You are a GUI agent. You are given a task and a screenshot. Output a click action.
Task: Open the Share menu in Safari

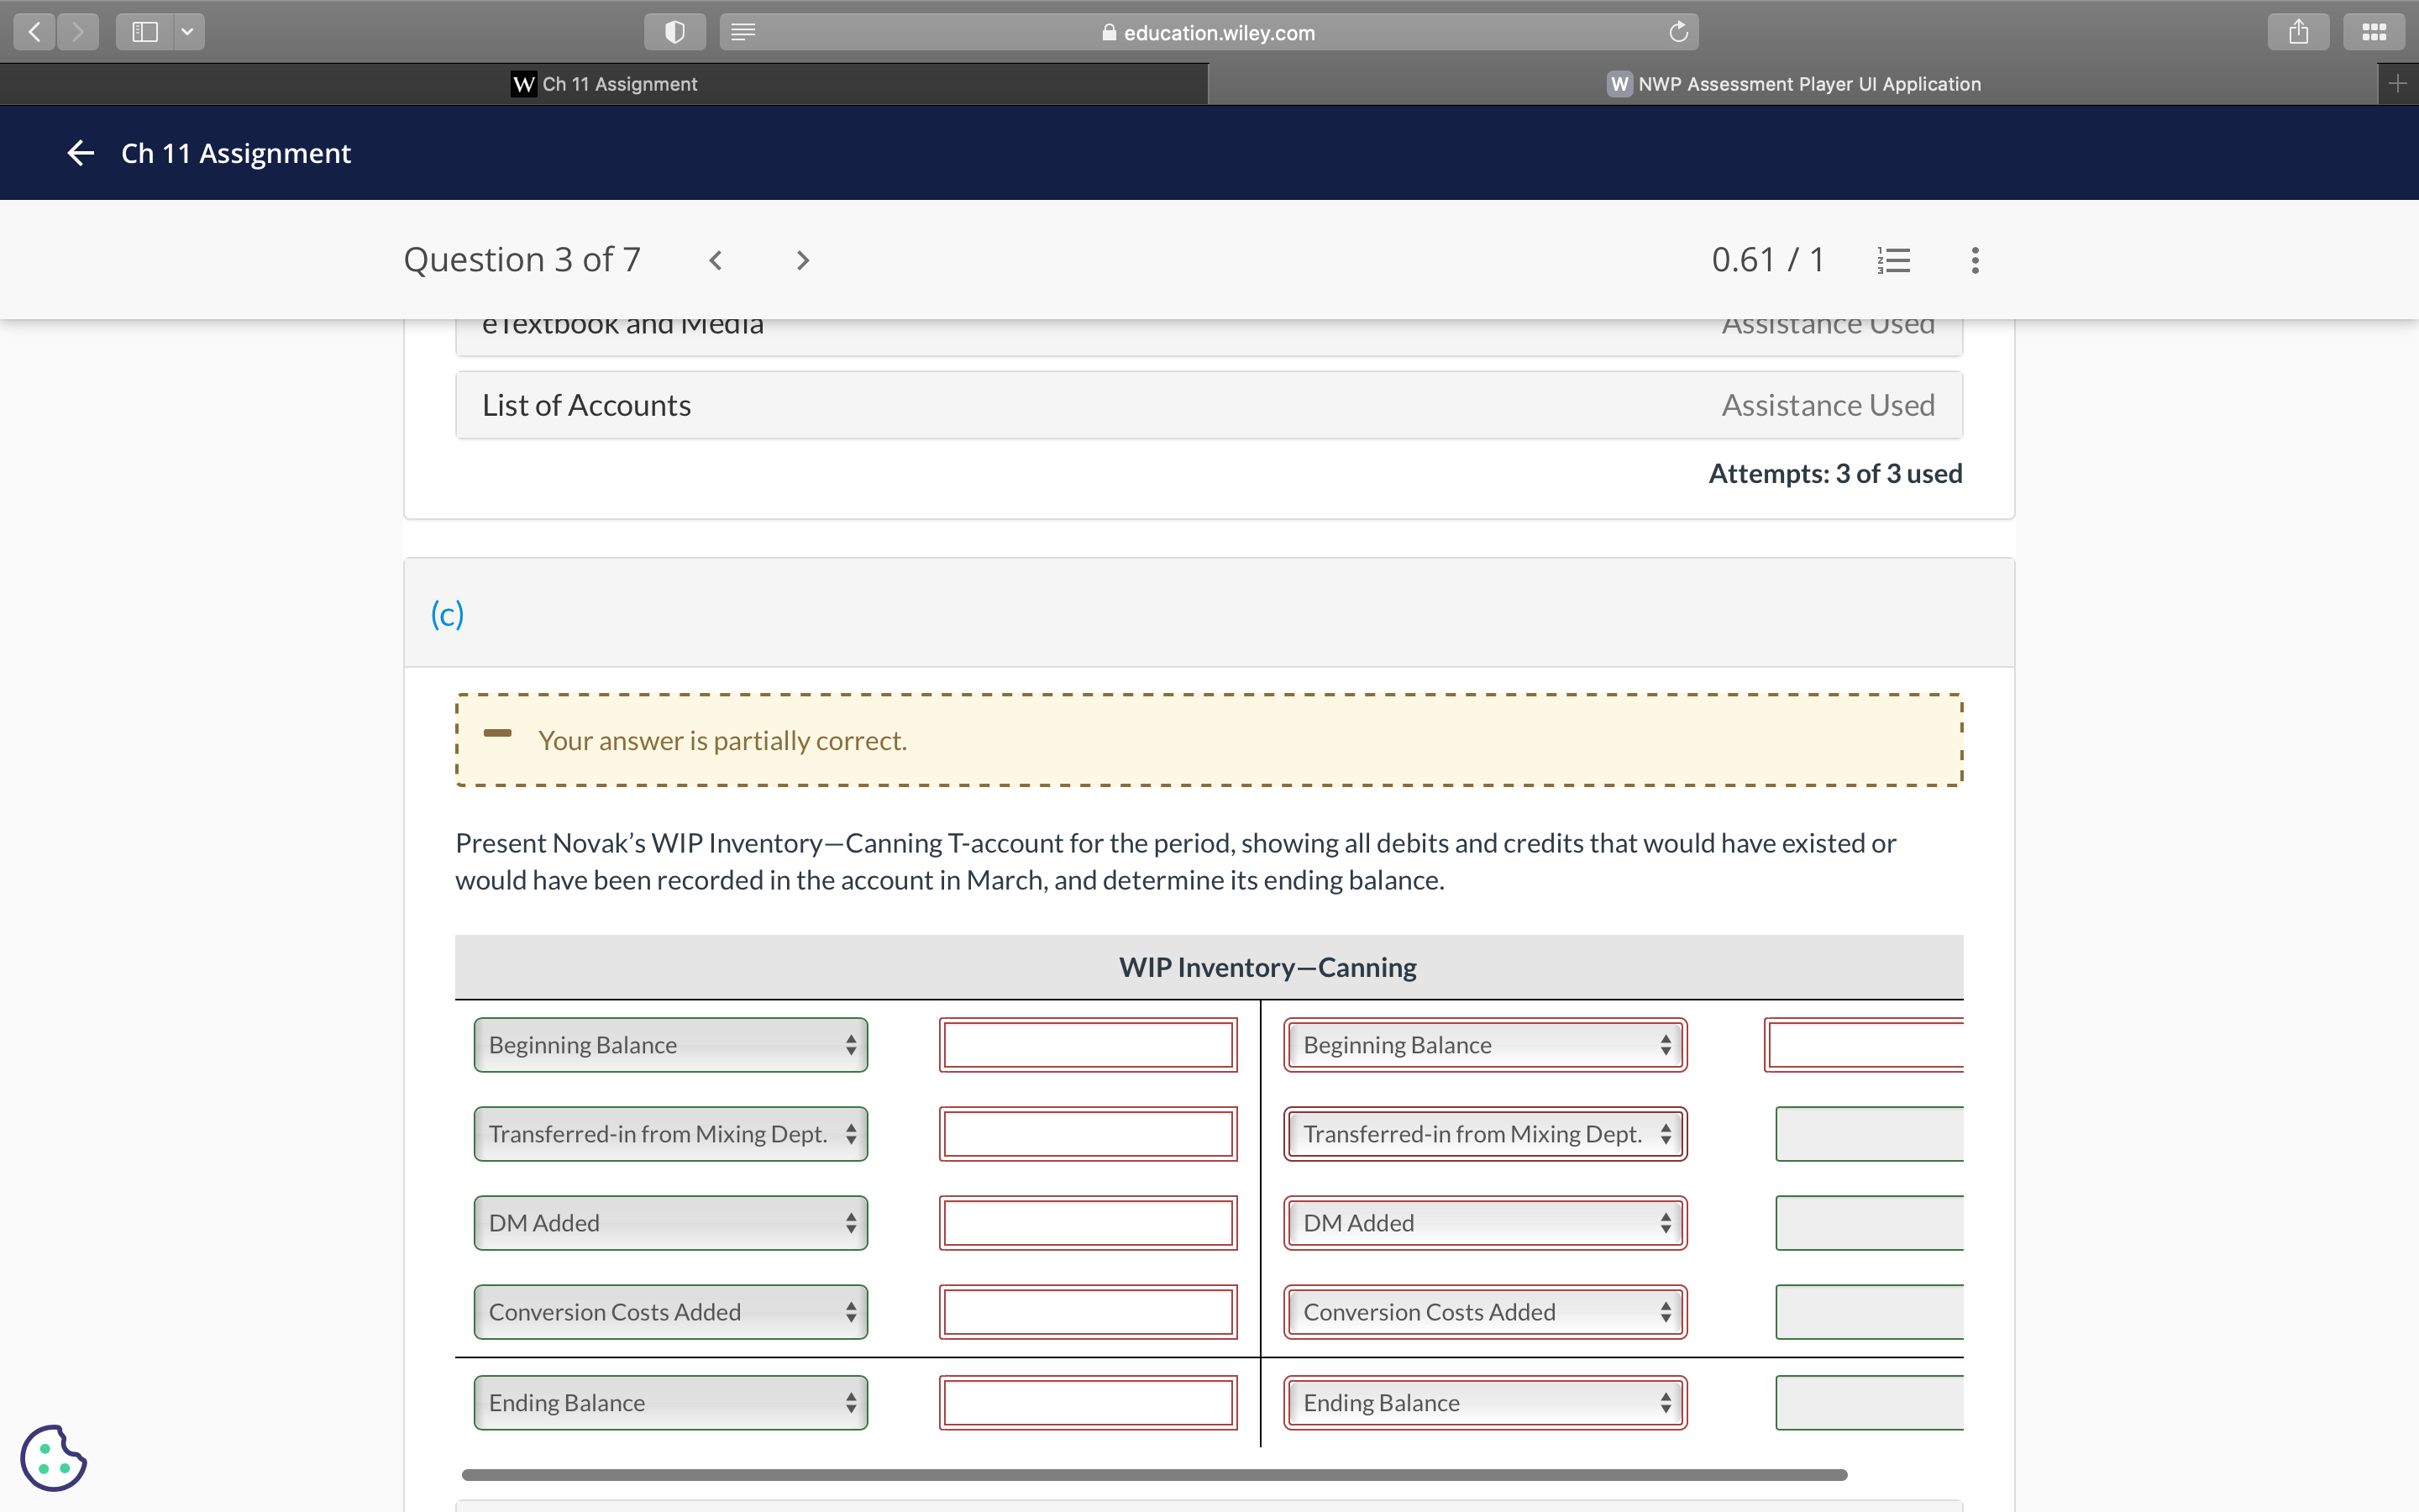(2298, 31)
